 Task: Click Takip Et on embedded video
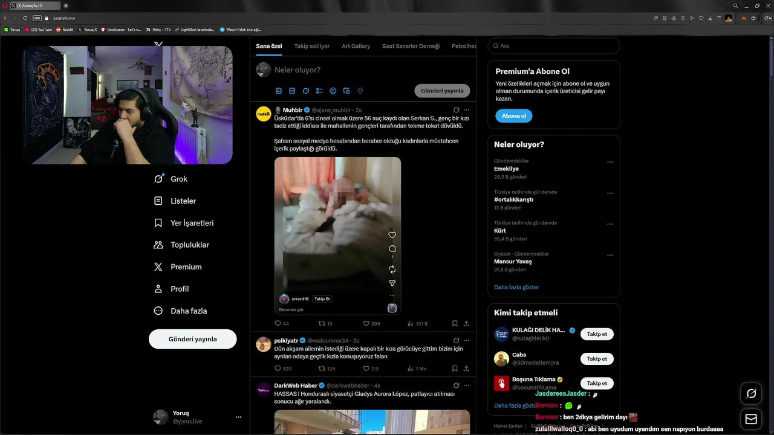click(322, 298)
